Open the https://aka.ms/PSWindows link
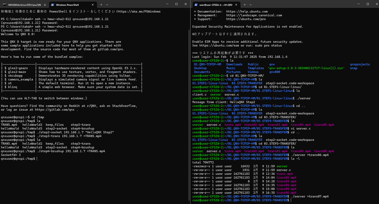Image resolution: width=379 pixels, height=204 pixels. pos(139,11)
